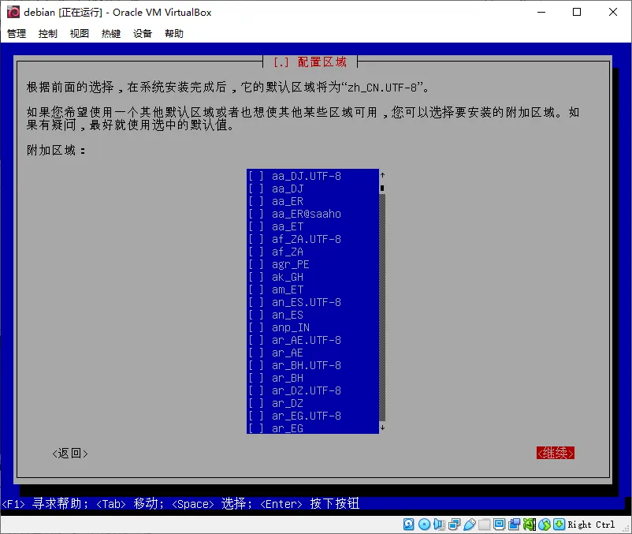Click the locale list scroll down arrow

pos(382,428)
